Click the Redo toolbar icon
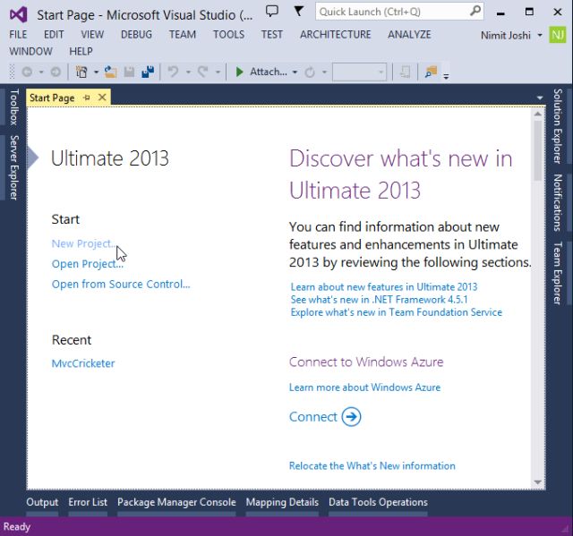Image resolution: width=573 pixels, height=536 pixels. point(203,72)
